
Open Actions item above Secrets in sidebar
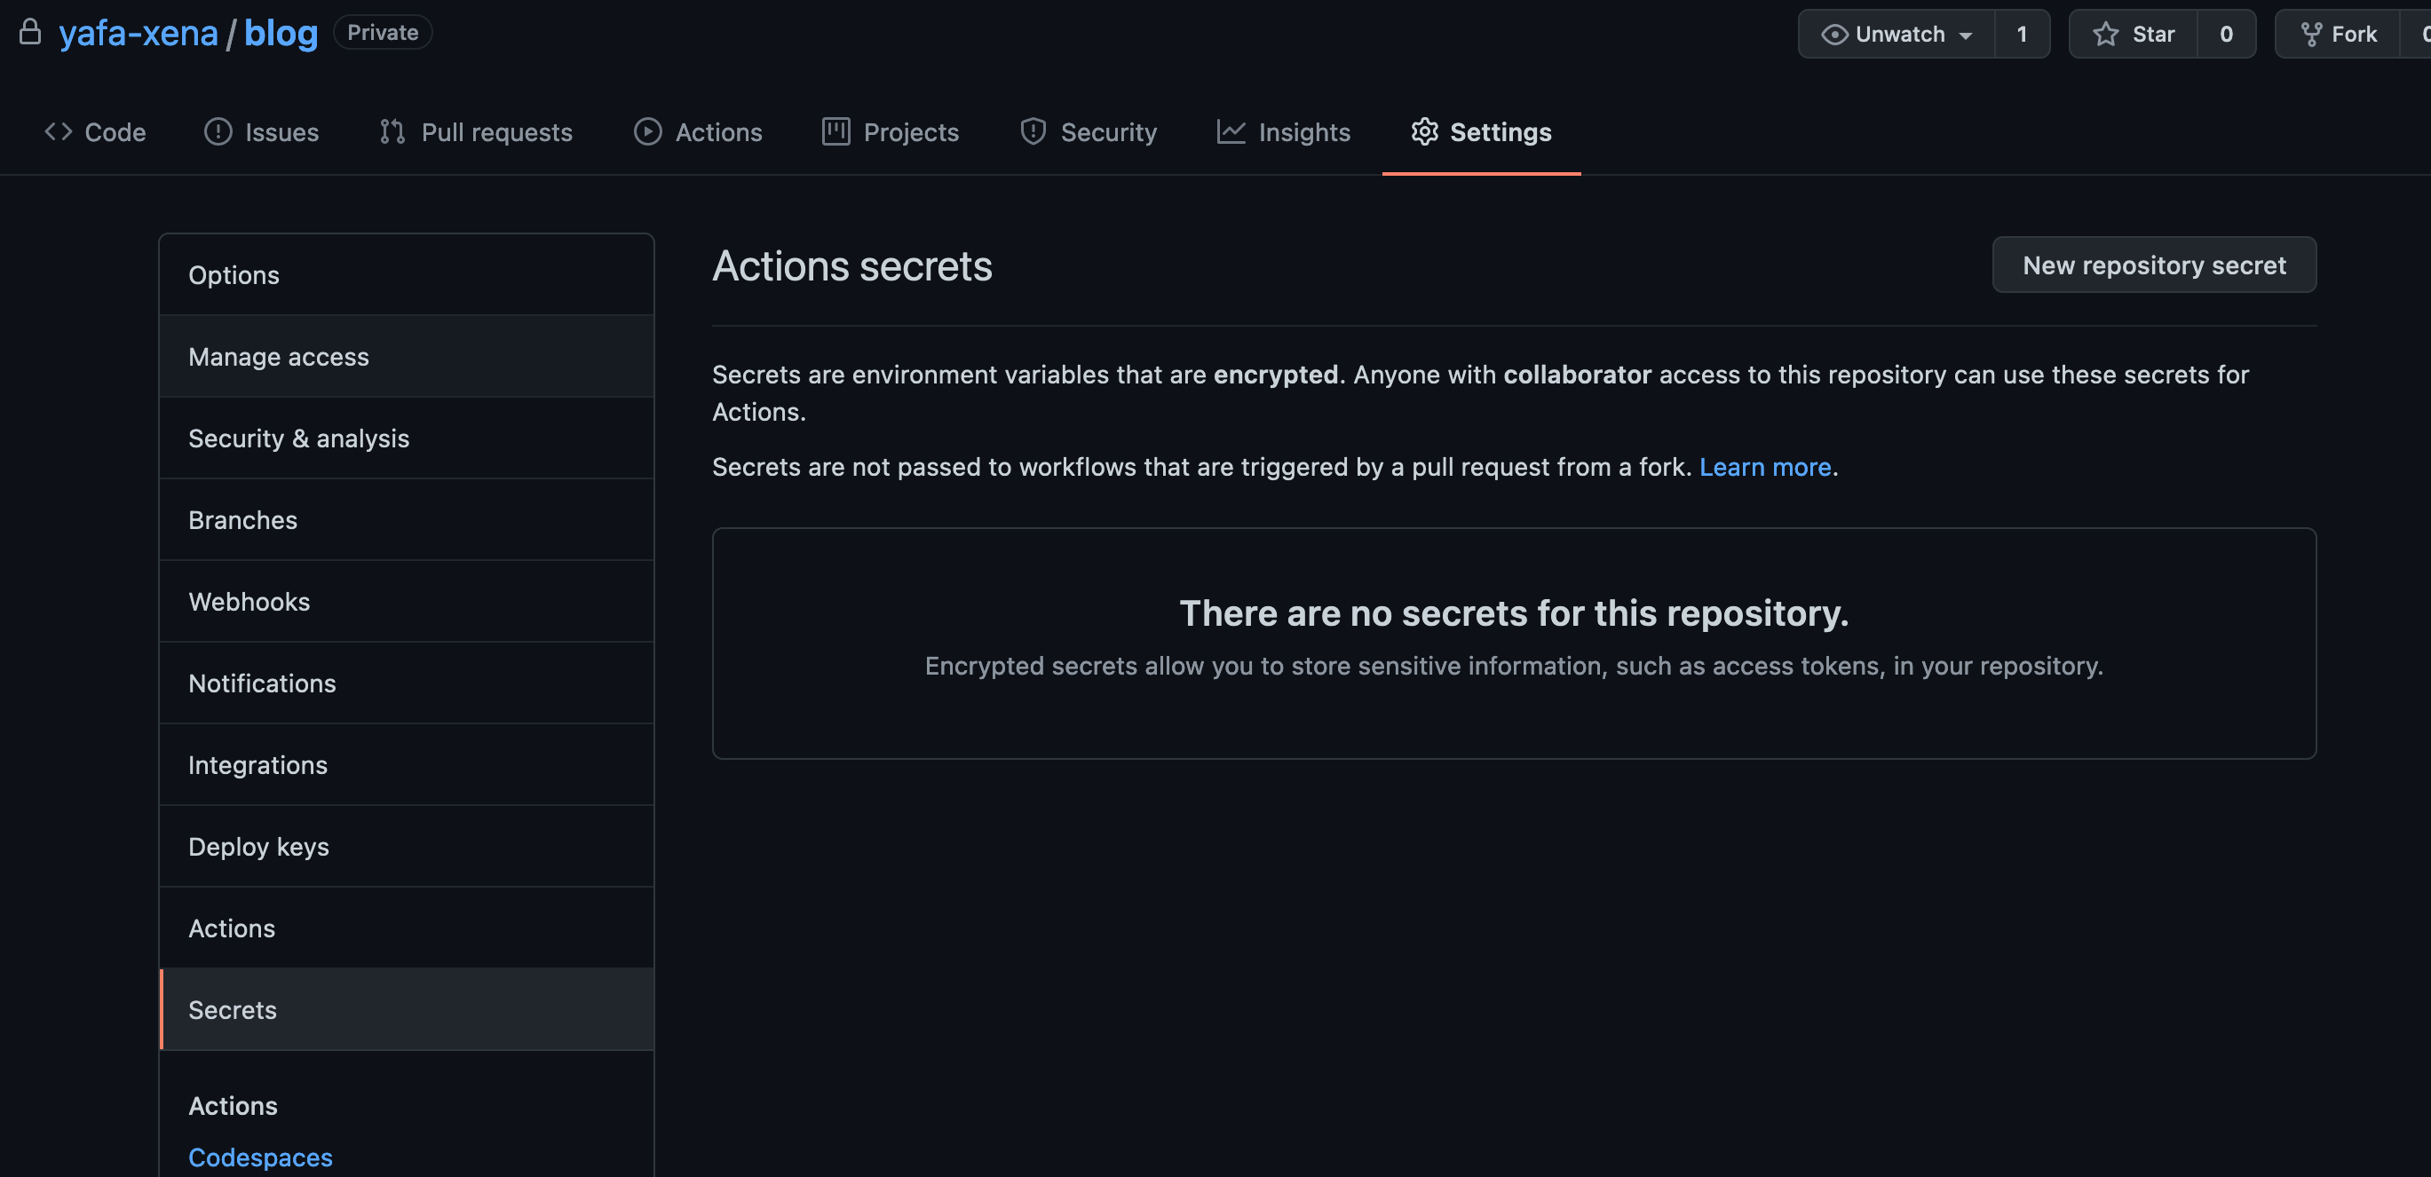pyautogui.click(x=406, y=928)
